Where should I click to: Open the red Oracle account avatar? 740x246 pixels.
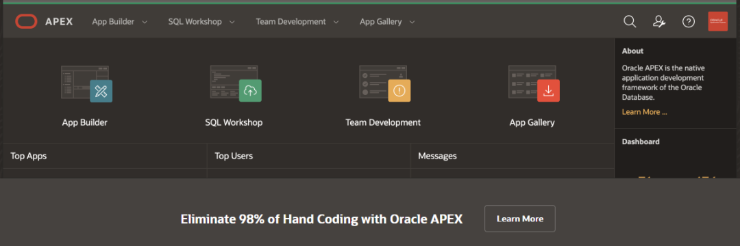pos(718,22)
